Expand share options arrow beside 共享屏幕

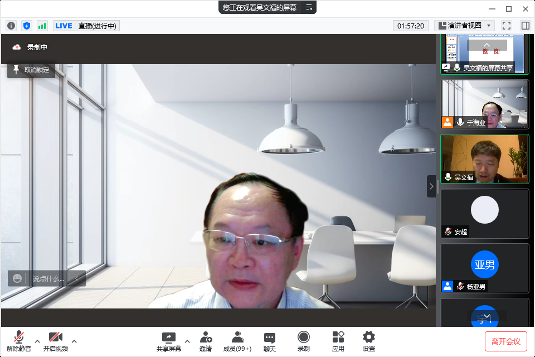pos(187,341)
